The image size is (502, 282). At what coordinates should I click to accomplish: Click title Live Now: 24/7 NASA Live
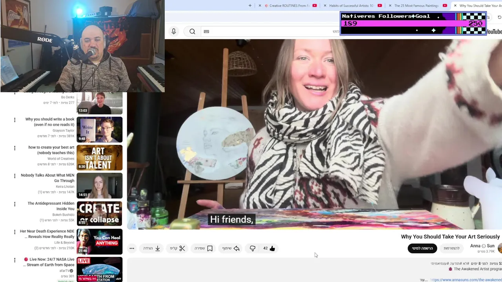(49, 262)
